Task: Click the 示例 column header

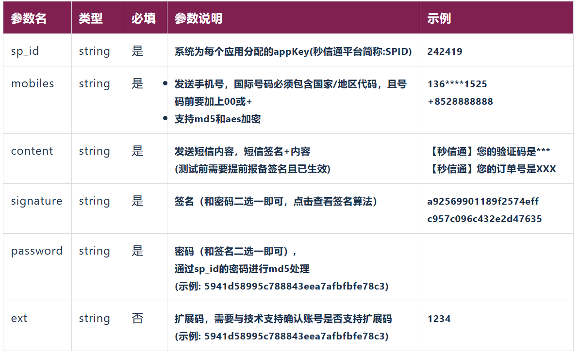Action: 439,18
